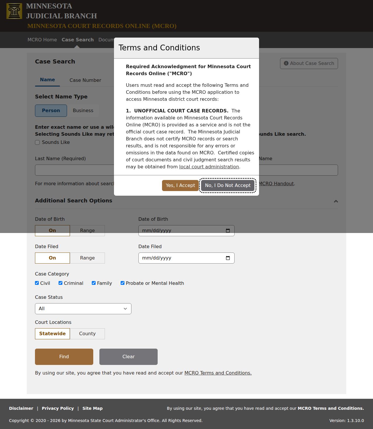Toggle the Sounds Like checkbox
Image resolution: width=373 pixels, height=429 pixels.
(37, 142)
